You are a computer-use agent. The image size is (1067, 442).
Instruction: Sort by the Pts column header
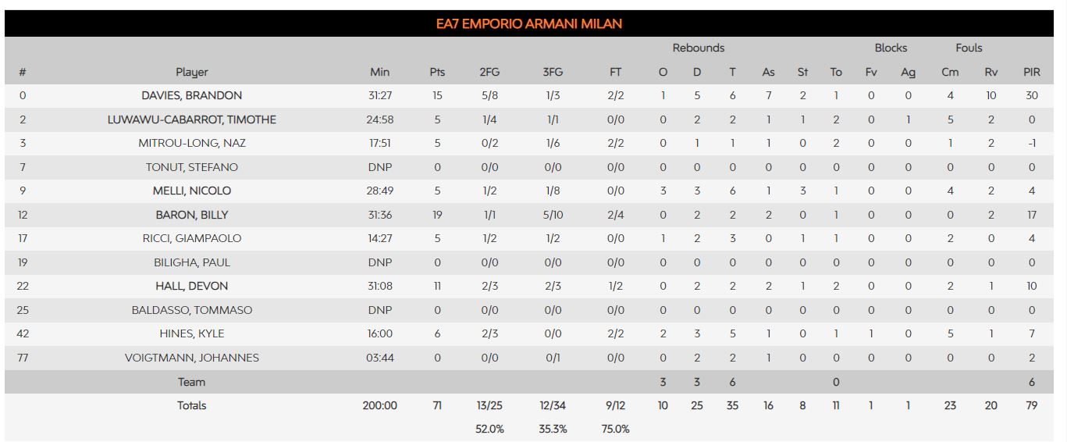[437, 72]
